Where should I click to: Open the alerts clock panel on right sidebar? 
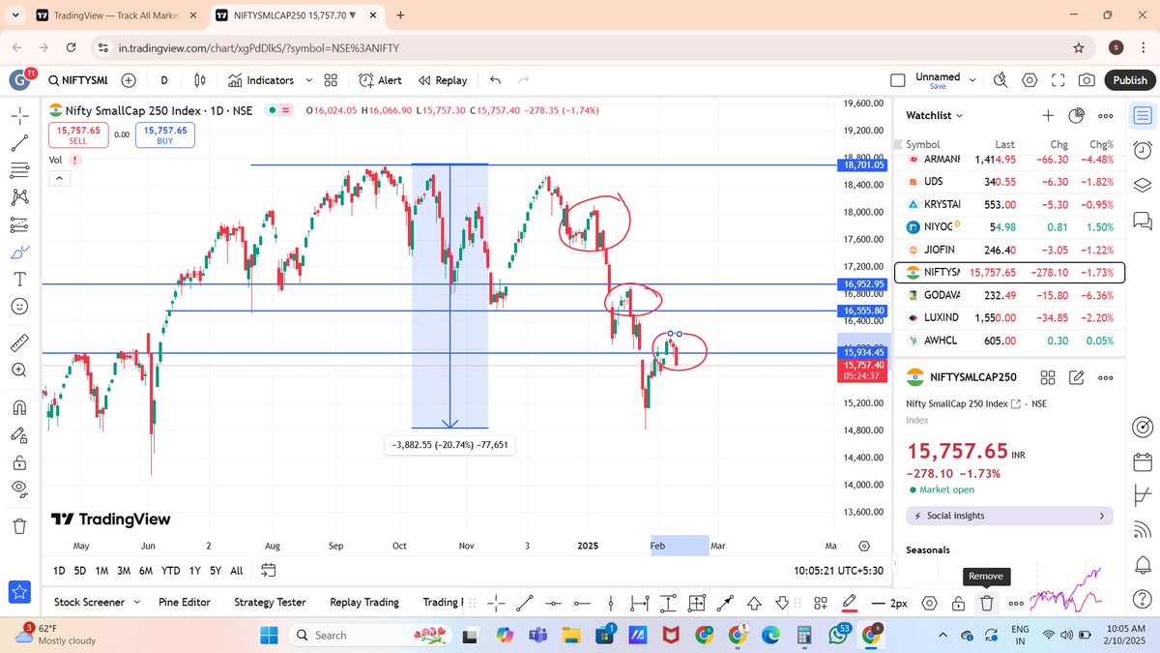point(1142,150)
